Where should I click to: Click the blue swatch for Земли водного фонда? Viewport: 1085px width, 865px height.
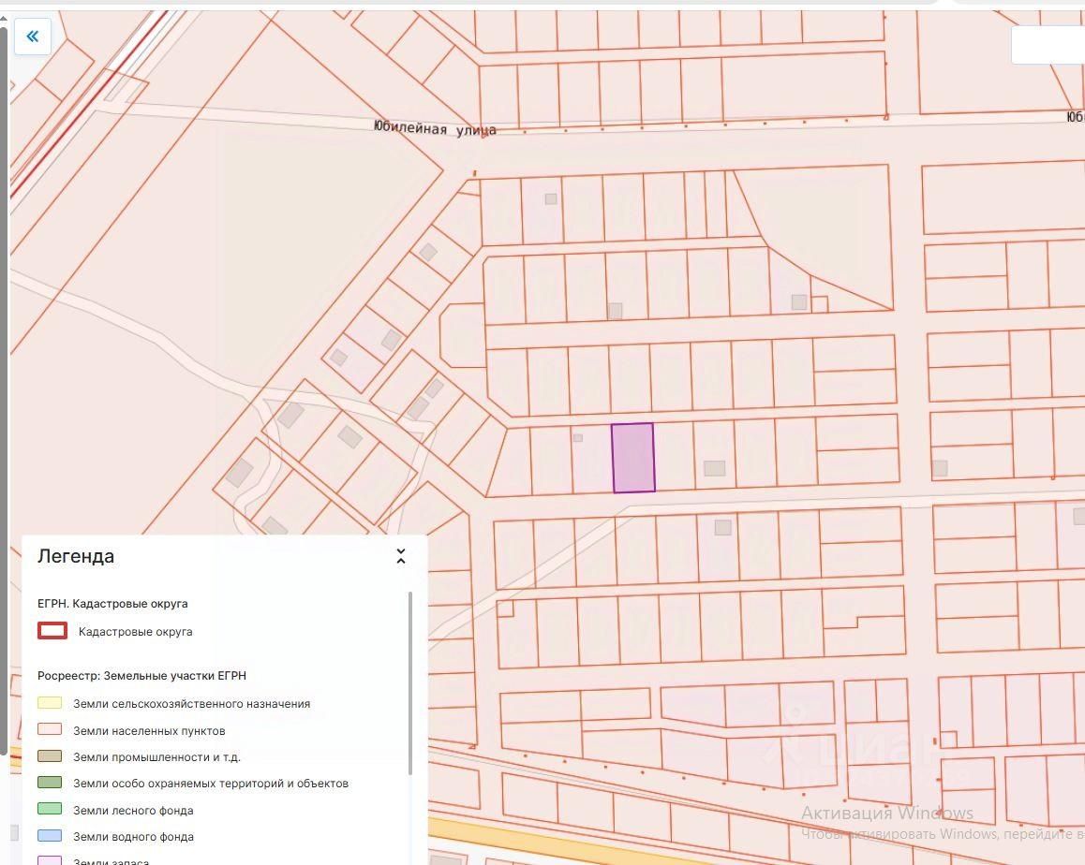pos(49,835)
